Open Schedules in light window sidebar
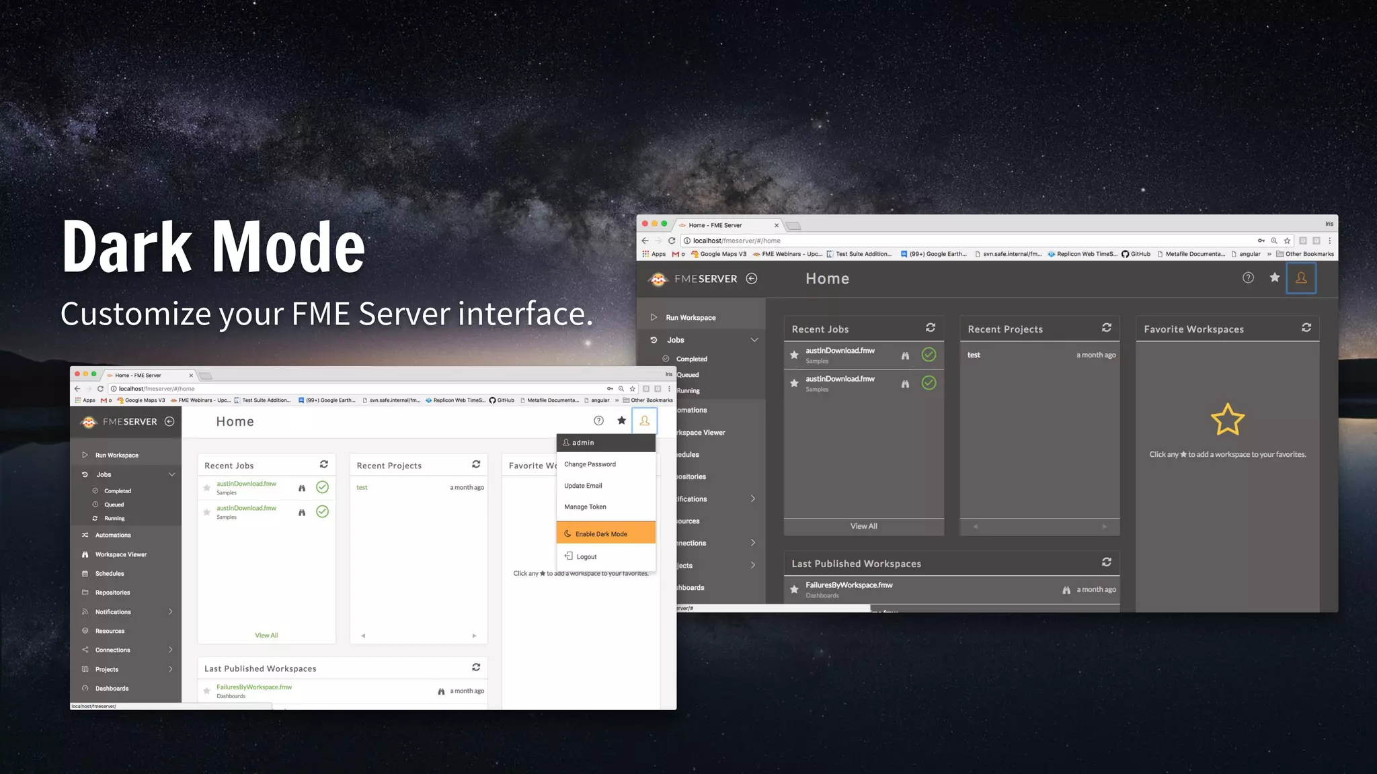The height and width of the screenshot is (774, 1377). coord(110,574)
